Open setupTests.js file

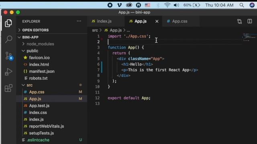point(41,133)
